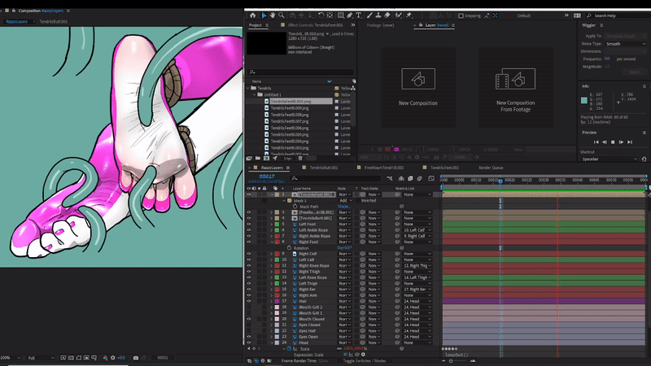Hide the Left Foot layer
The width and height of the screenshot is (651, 366).
click(x=250, y=224)
